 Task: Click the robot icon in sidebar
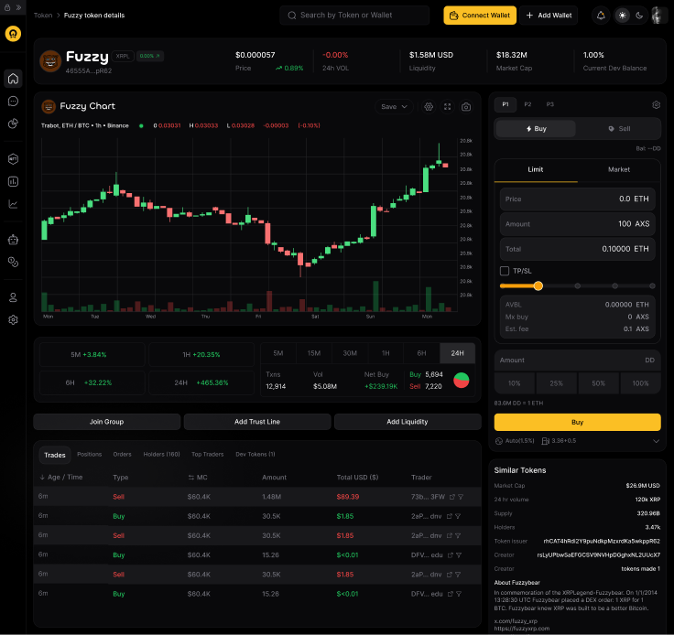click(13, 241)
